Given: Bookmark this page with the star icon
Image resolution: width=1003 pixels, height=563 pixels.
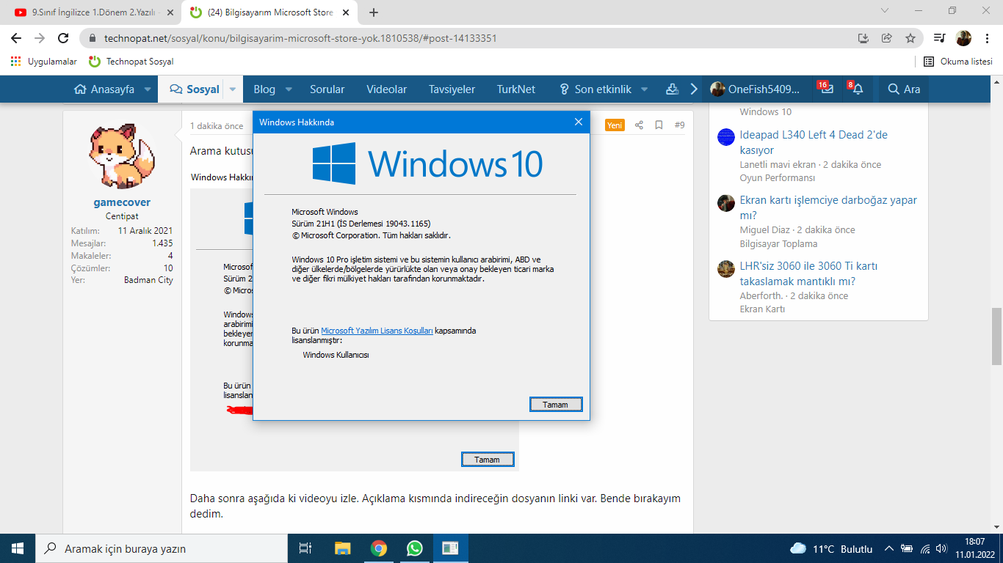Looking at the screenshot, I should pos(910,38).
